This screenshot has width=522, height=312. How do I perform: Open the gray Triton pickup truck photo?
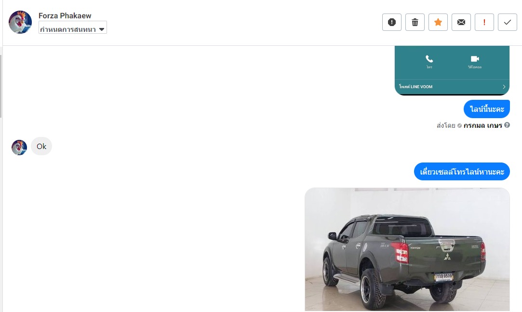[407, 249]
